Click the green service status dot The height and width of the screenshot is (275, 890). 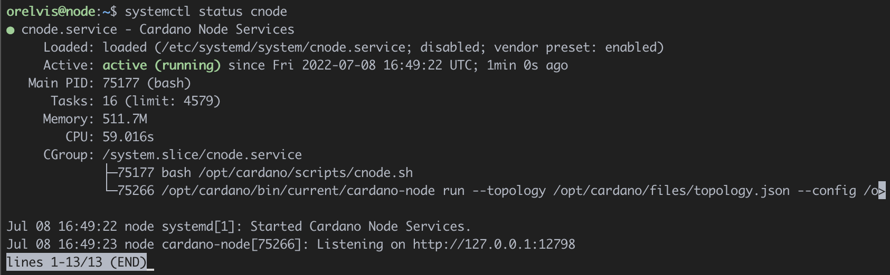[10, 31]
